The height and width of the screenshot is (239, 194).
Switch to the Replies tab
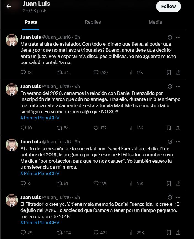point(93,22)
